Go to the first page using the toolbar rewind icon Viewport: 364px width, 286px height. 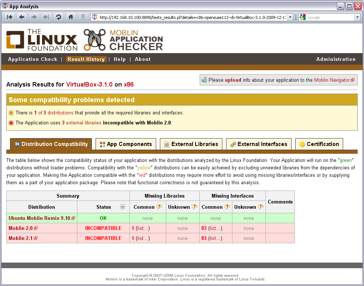(10, 17)
